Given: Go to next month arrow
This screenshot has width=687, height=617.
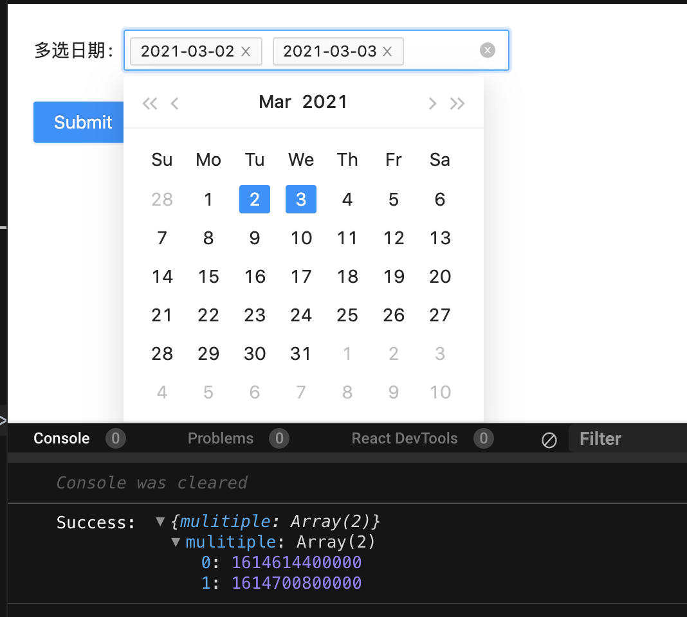Looking at the screenshot, I should pos(432,102).
